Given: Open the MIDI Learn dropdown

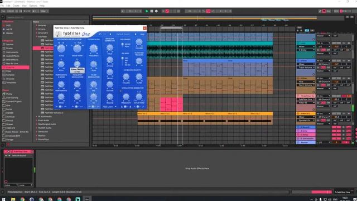Looking at the screenshot, I should (x=109, y=107).
